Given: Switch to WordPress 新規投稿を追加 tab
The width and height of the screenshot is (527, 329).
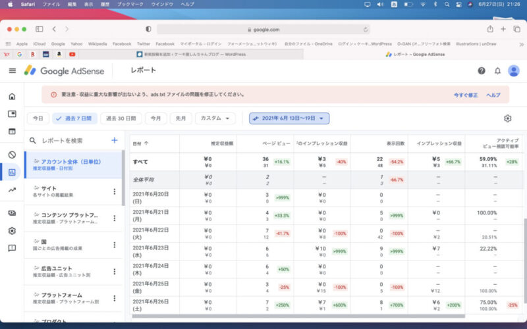Looking at the screenshot, I should (191, 54).
